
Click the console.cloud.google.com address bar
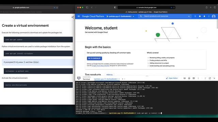pos(146,7)
